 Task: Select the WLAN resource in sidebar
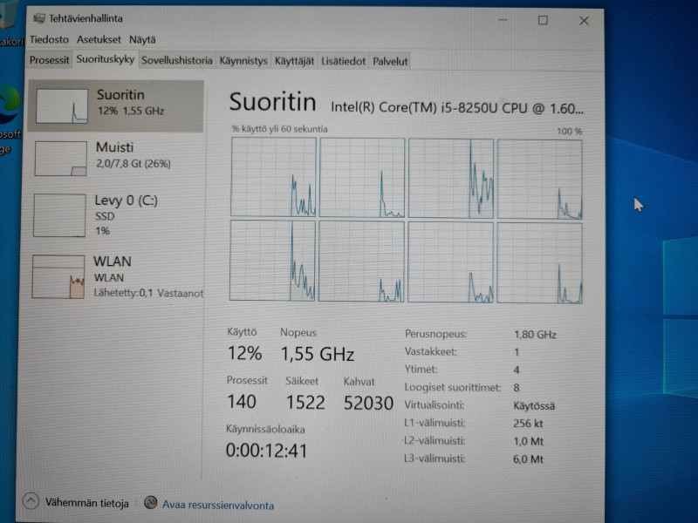116,276
